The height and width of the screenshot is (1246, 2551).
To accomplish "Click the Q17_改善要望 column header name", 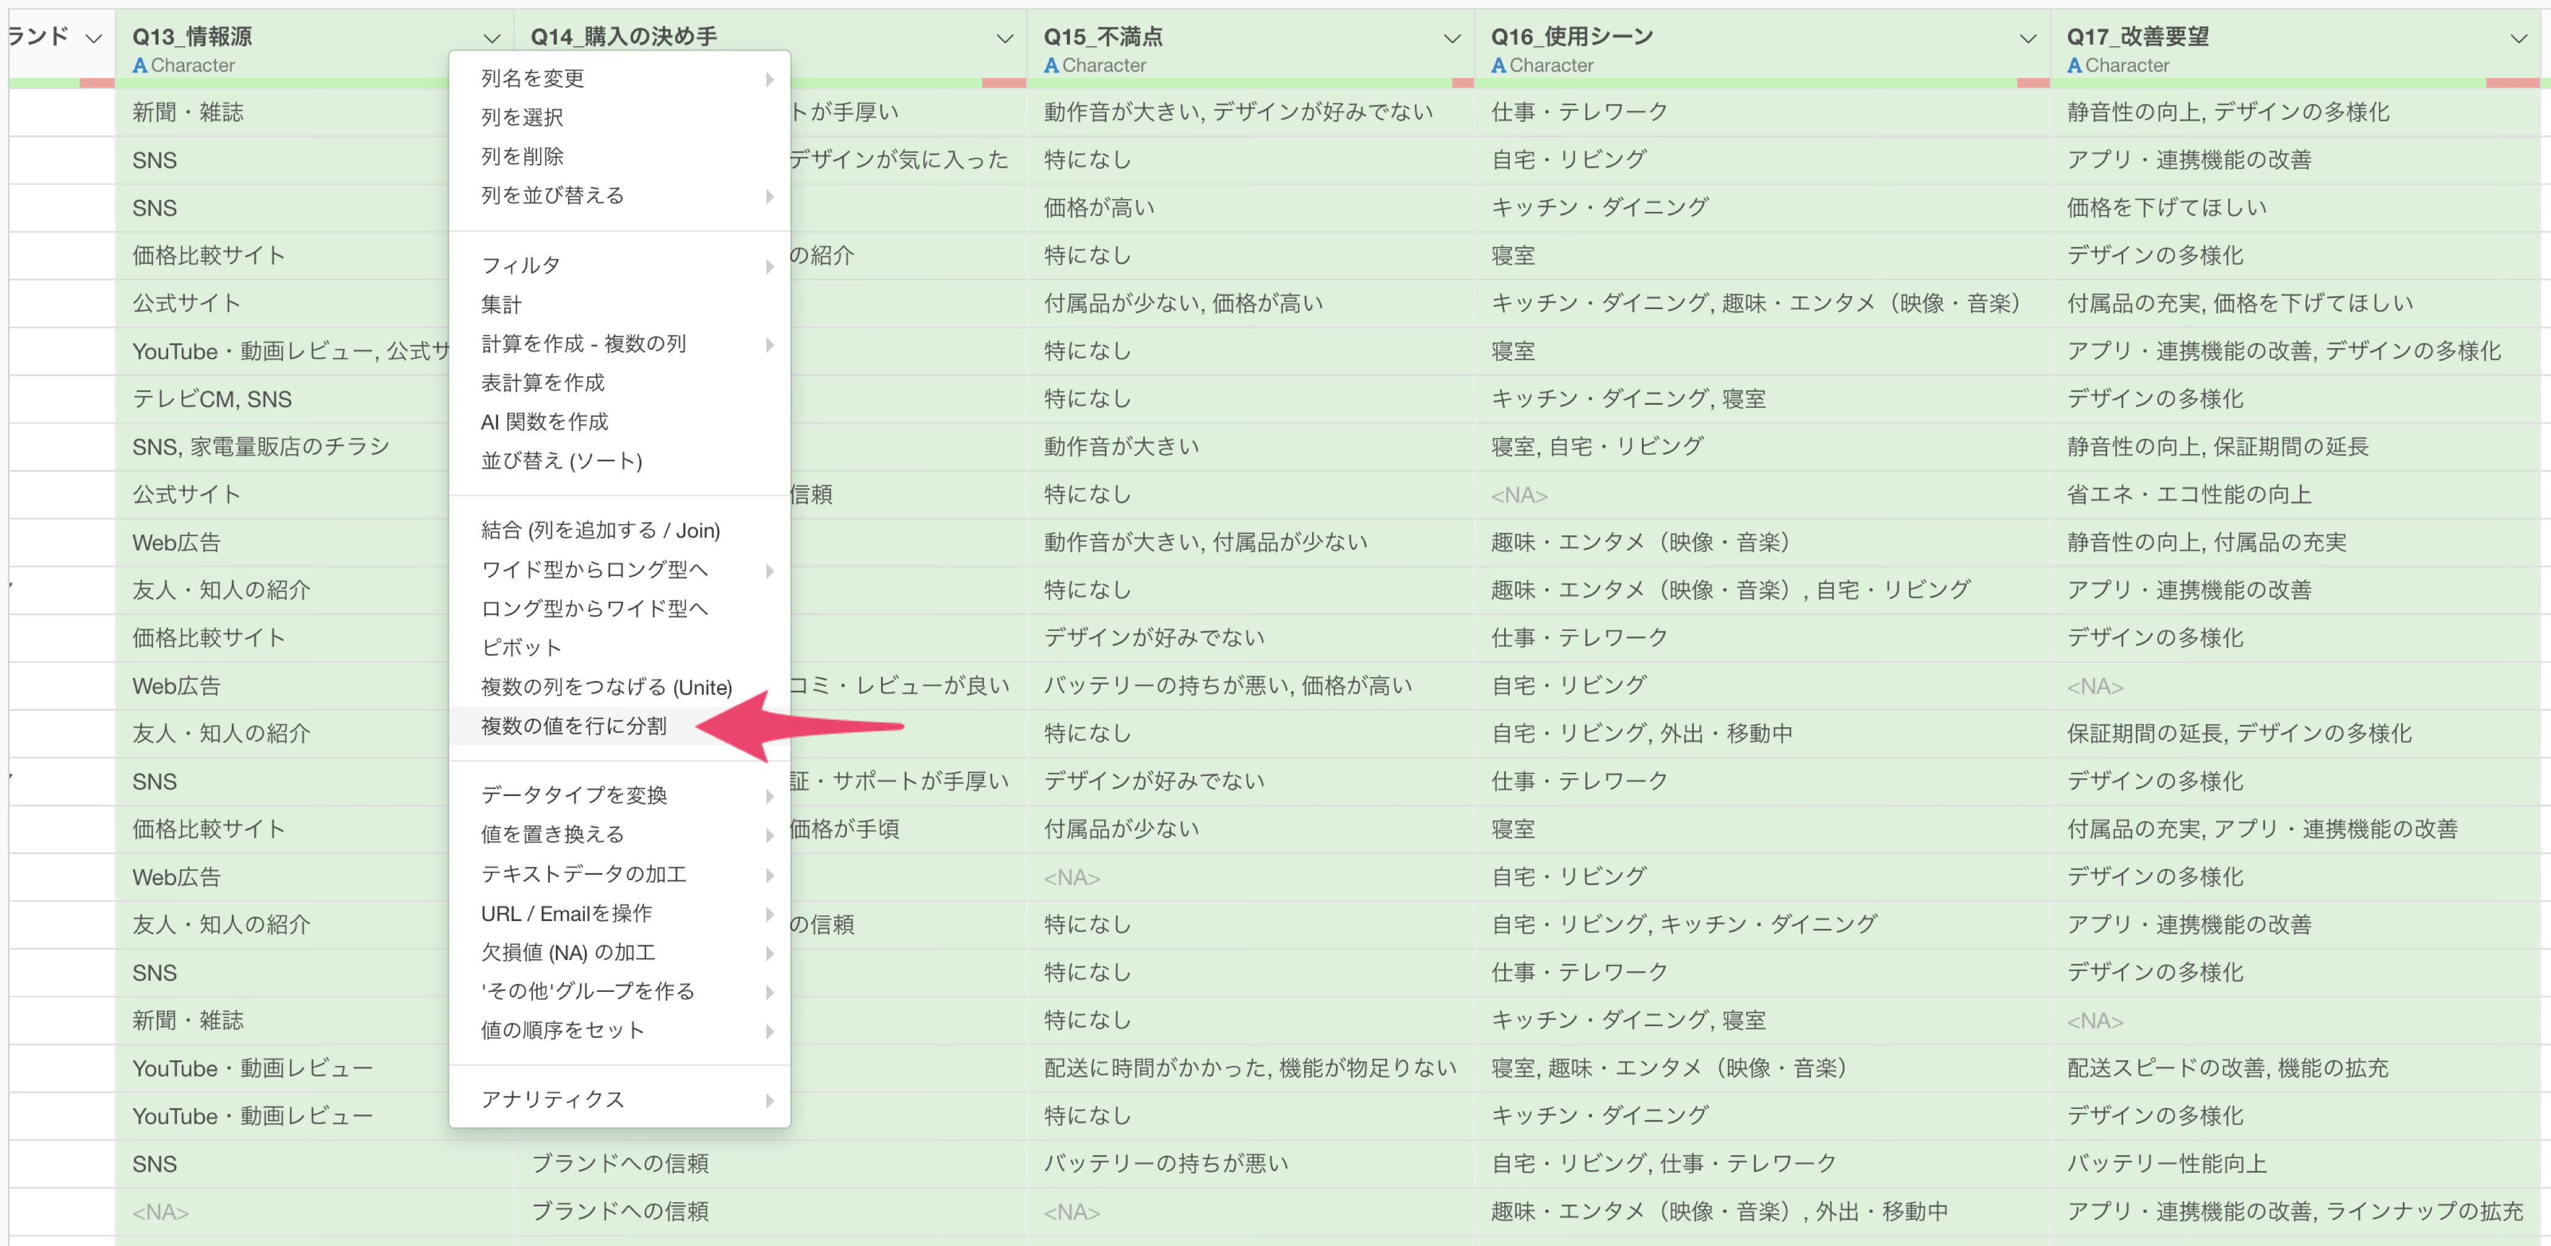I will [x=2137, y=37].
